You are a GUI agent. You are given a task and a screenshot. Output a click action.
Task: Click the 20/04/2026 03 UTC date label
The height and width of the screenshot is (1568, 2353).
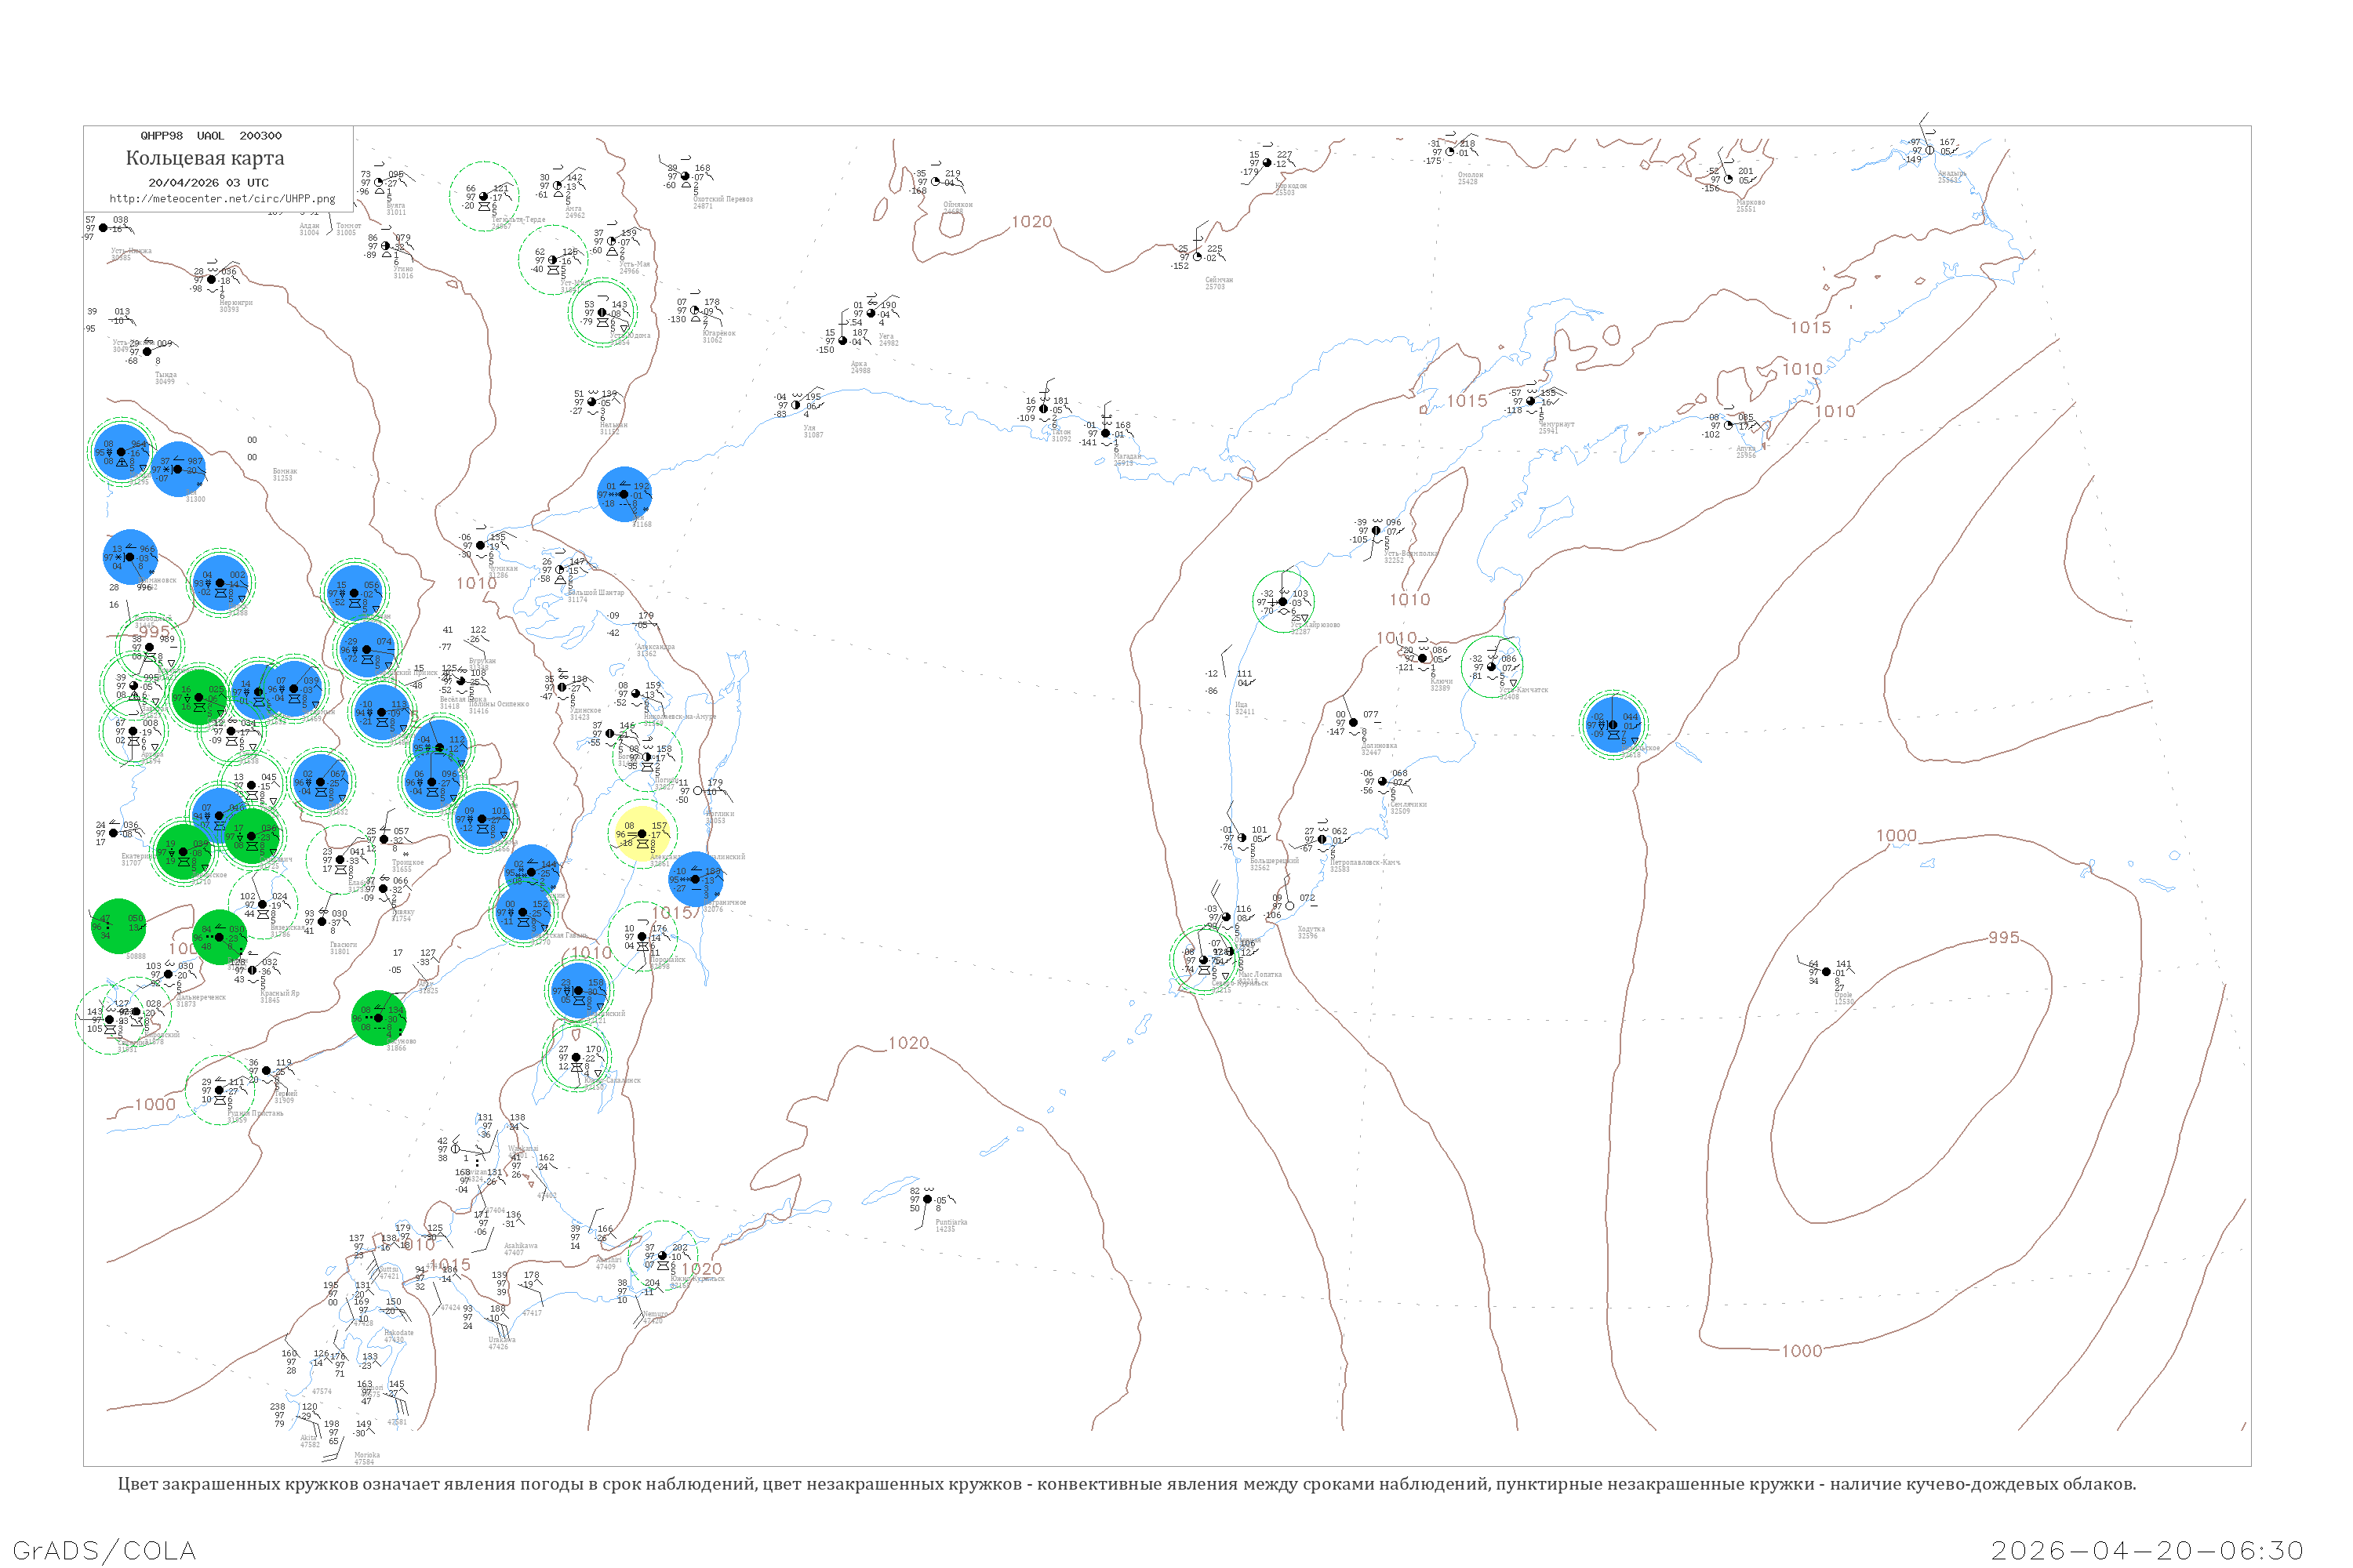click(x=208, y=183)
